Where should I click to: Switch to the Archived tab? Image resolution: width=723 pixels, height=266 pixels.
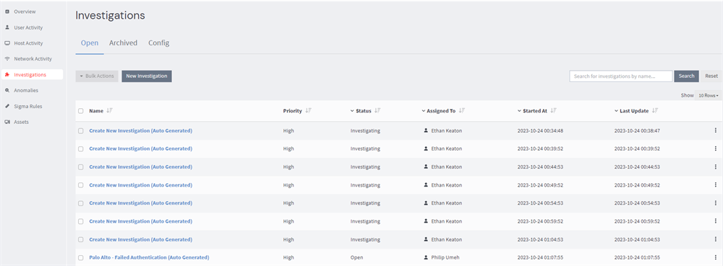123,43
